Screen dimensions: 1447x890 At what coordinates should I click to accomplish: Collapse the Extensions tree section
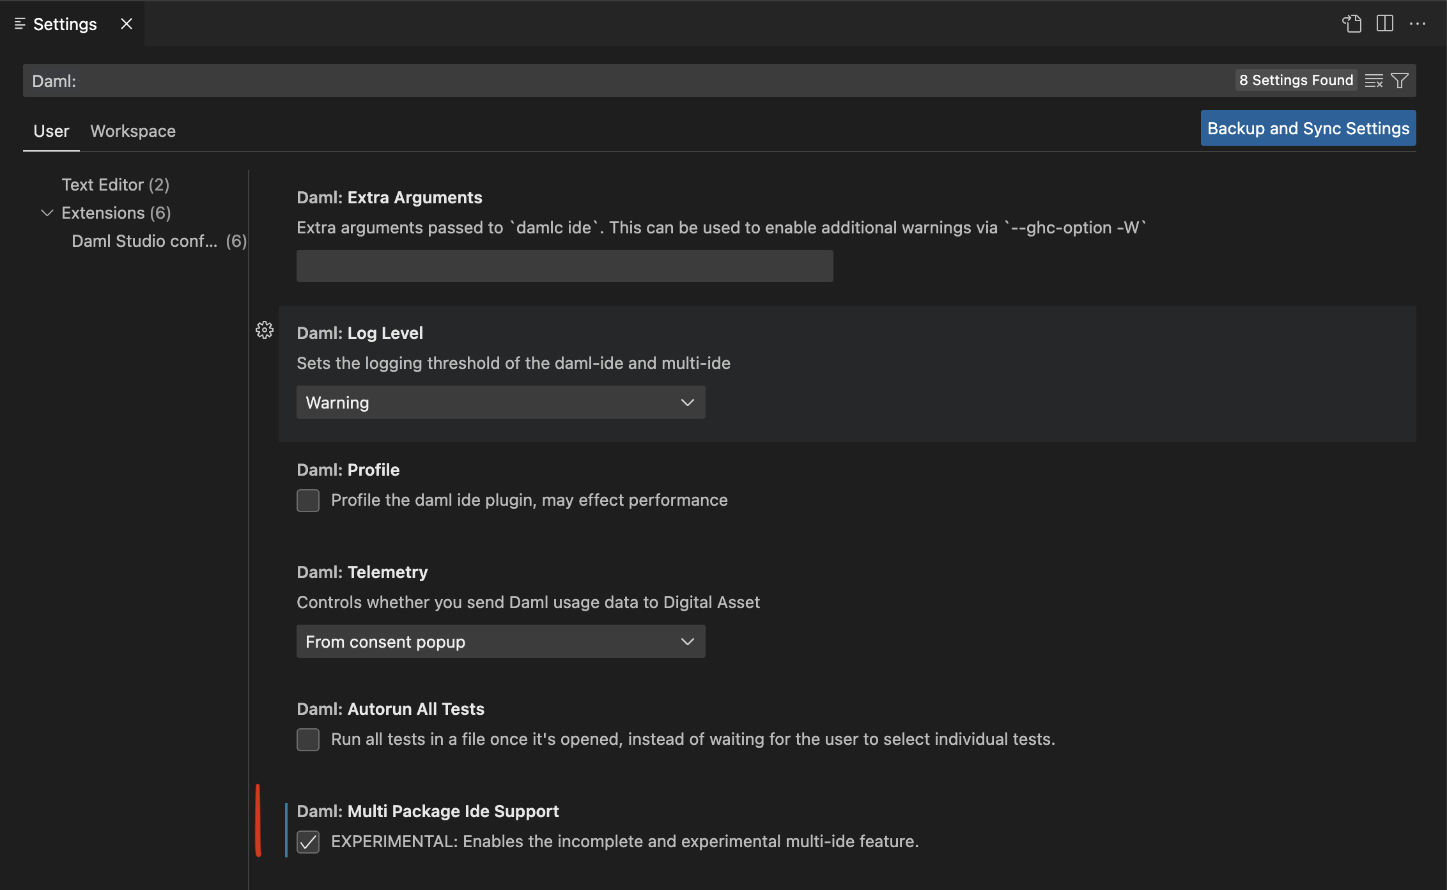pos(47,213)
